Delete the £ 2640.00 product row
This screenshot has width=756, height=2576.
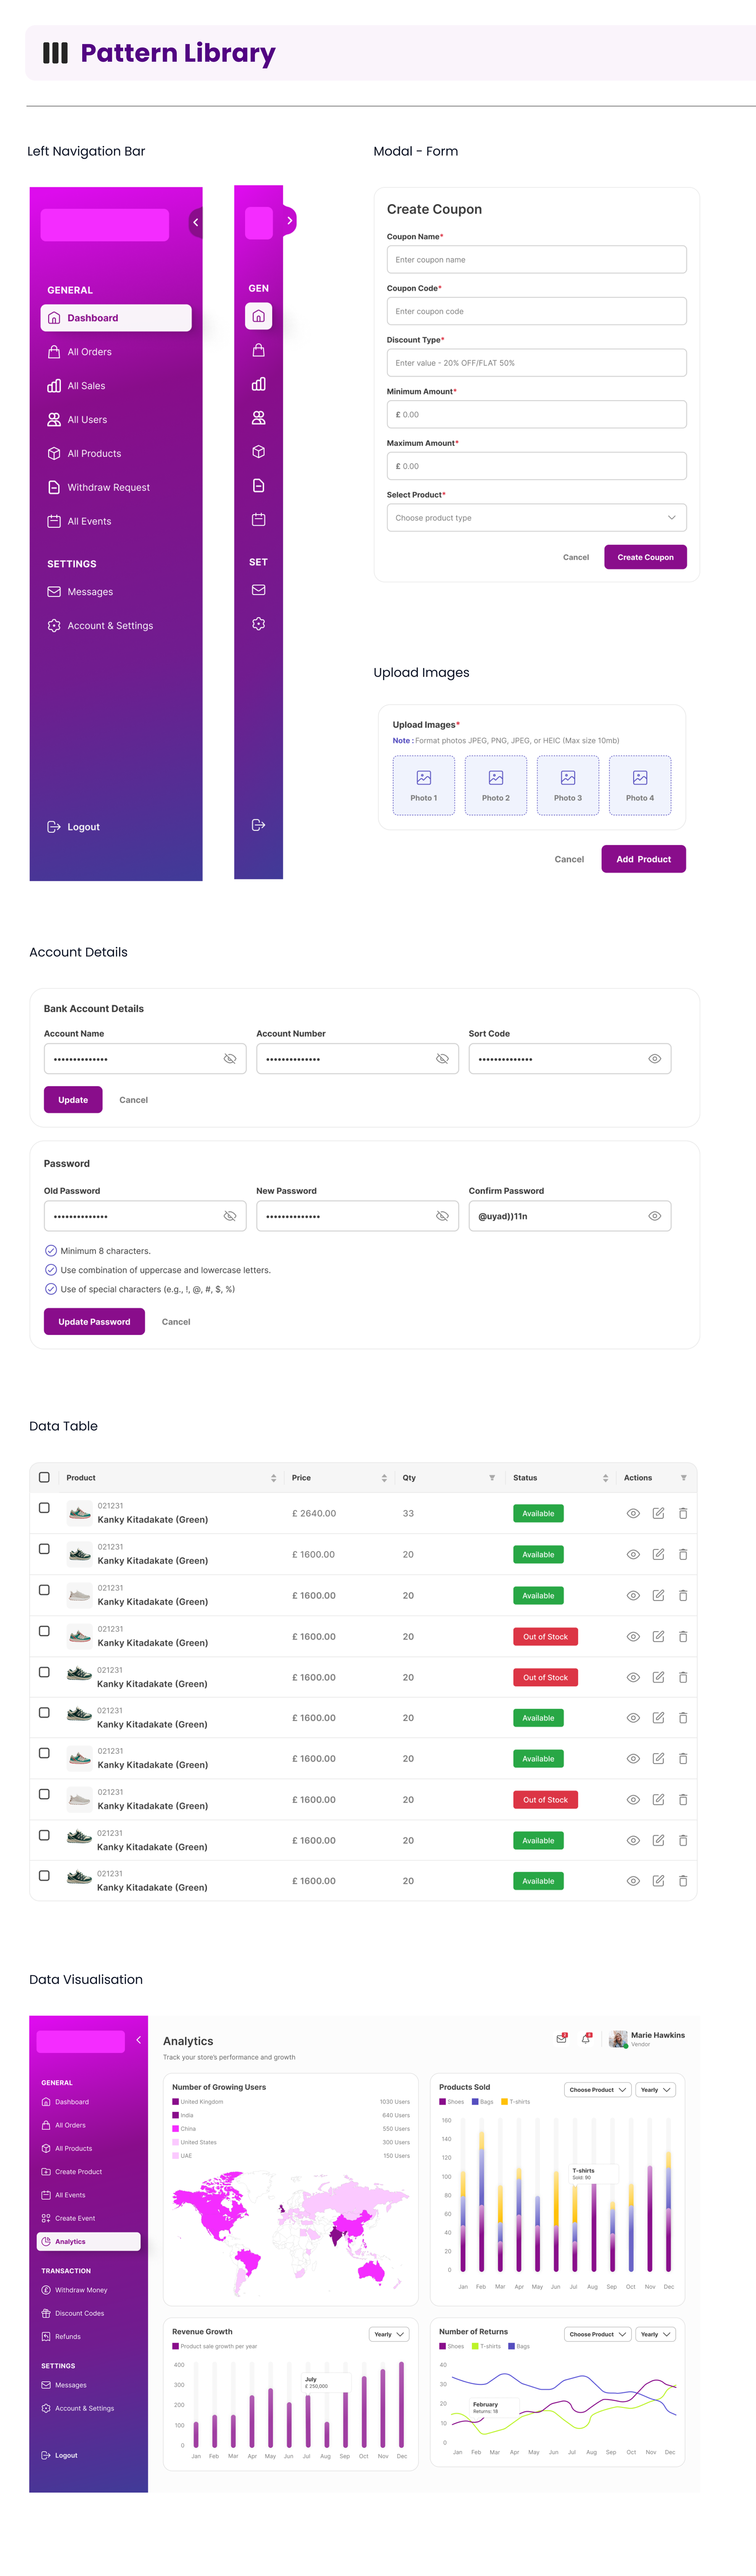(683, 1514)
